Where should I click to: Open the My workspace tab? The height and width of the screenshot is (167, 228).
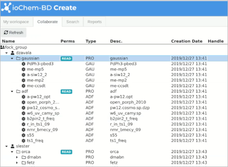[x=16, y=22]
